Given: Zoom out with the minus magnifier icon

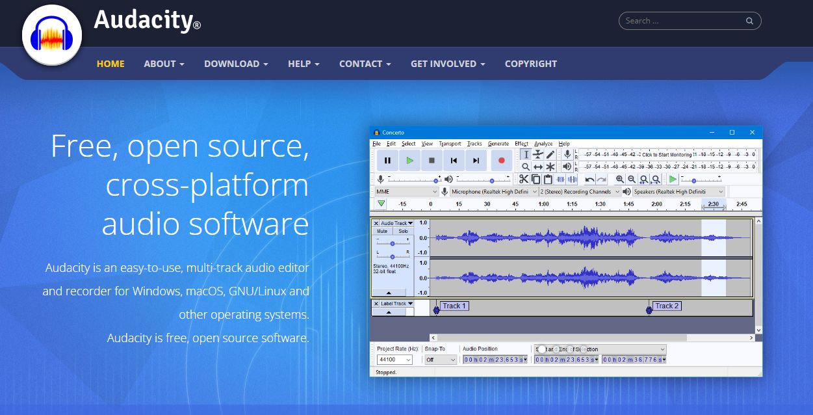Looking at the screenshot, I should [x=632, y=179].
